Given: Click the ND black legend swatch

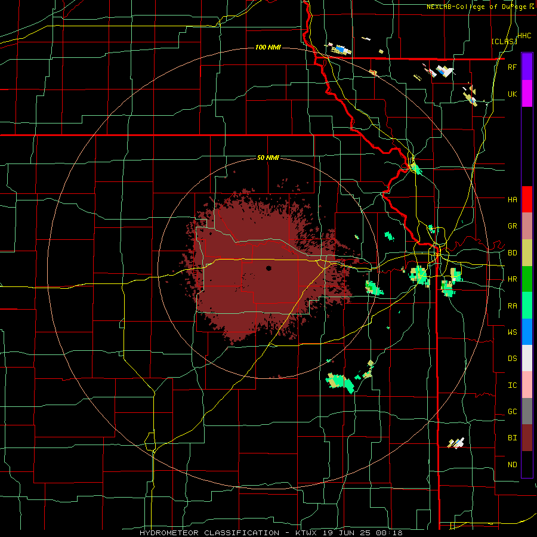Looking at the screenshot, I should click(x=527, y=464).
